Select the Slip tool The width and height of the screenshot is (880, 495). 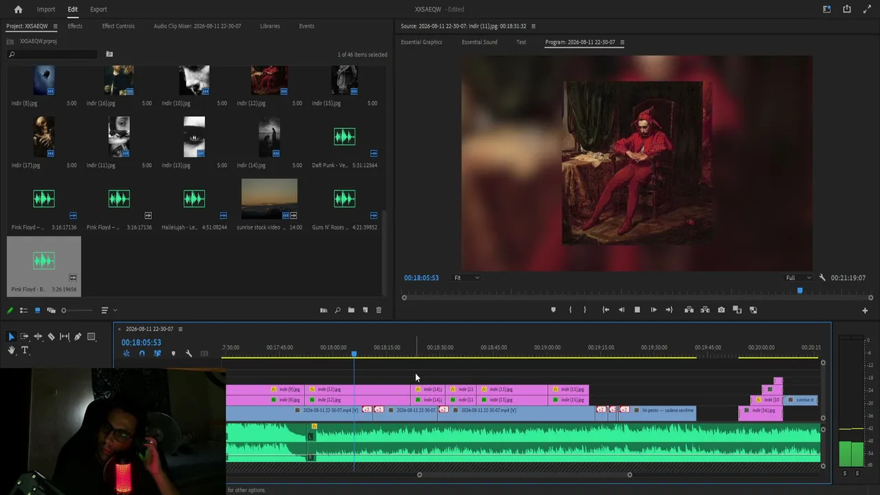(x=65, y=336)
